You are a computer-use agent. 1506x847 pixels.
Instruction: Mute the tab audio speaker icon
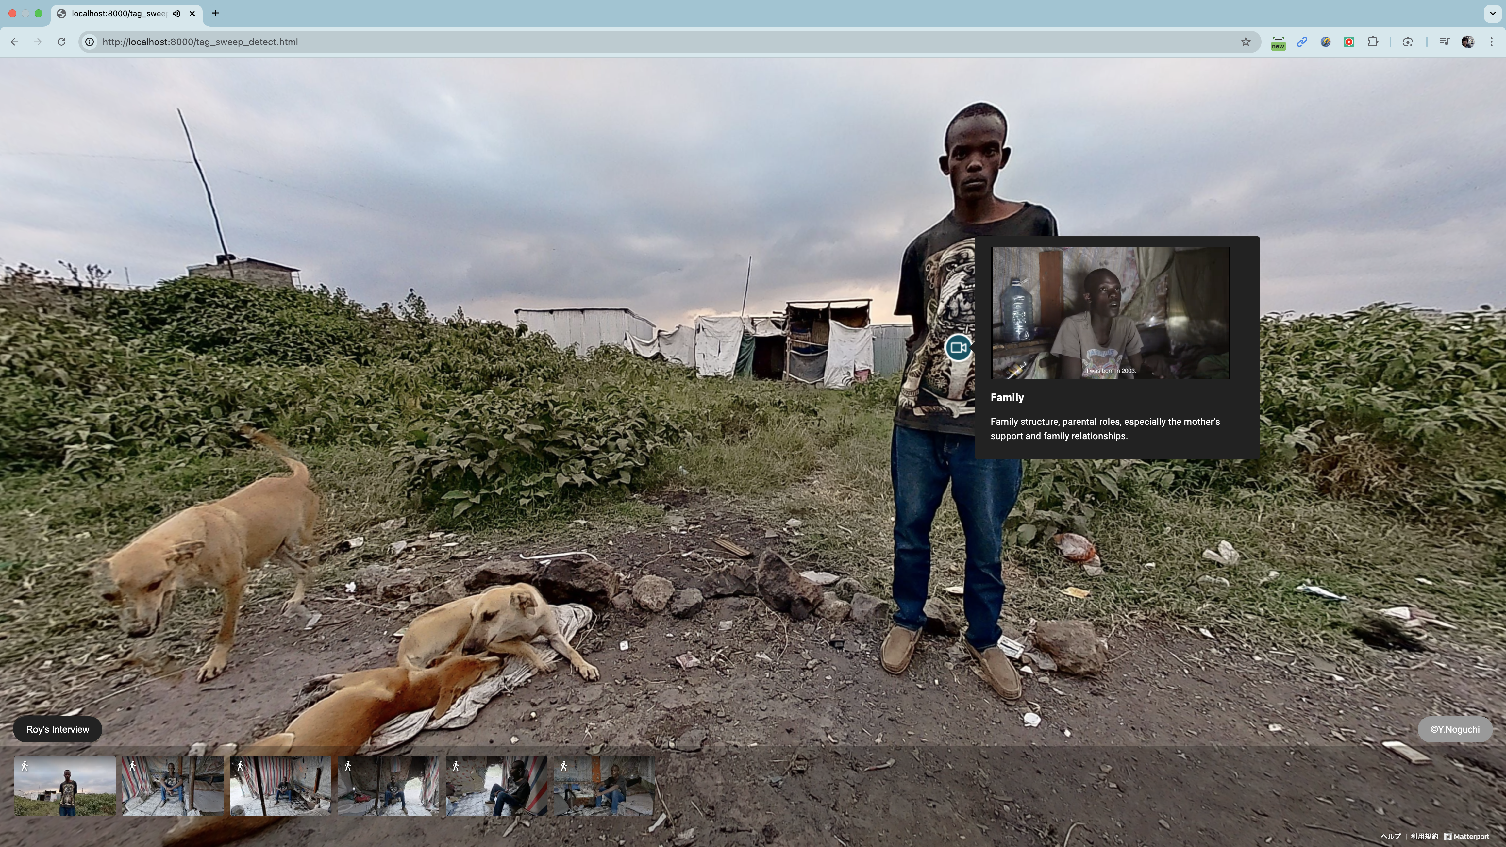(176, 13)
